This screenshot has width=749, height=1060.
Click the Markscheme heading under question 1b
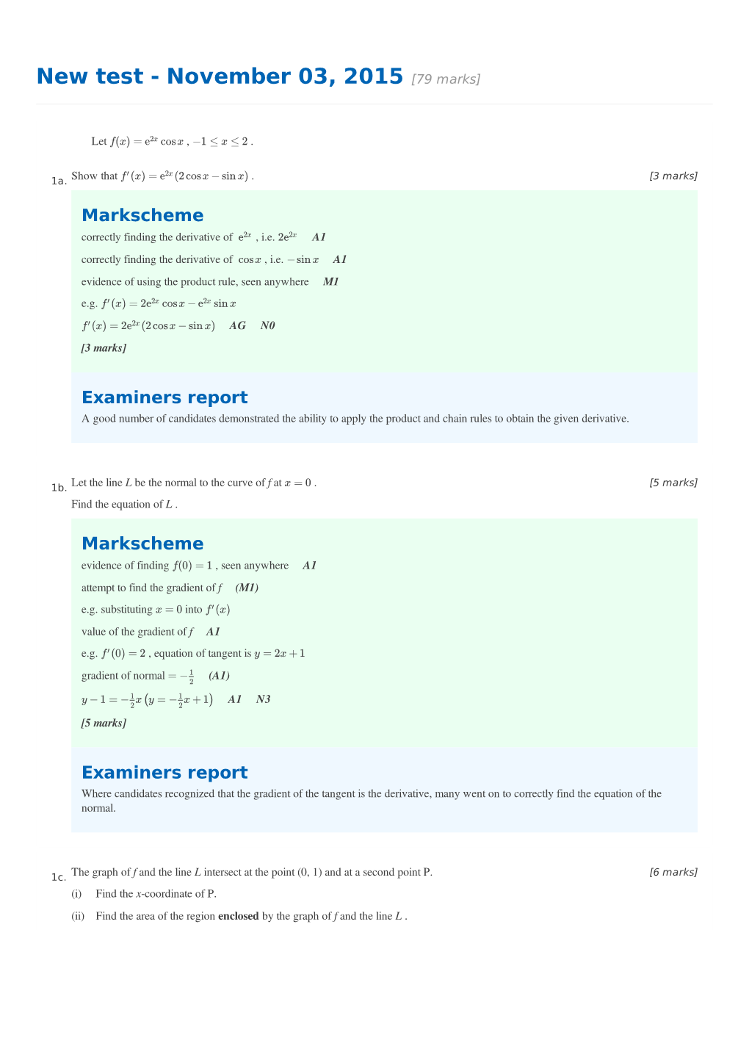click(x=142, y=544)
